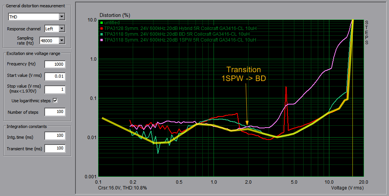
Task: Click the red TPA3128 Hybrid legend square
Action: click(102, 28)
